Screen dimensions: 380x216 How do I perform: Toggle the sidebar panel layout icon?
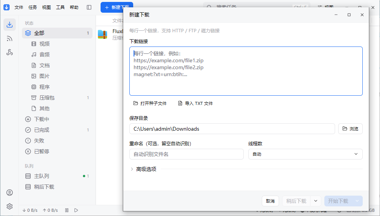click(x=89, y=7)
